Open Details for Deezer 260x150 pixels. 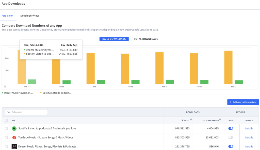coord(249,146)
